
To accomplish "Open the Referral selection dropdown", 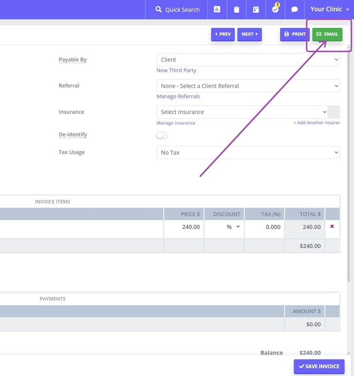I will [x=248, y=86].
